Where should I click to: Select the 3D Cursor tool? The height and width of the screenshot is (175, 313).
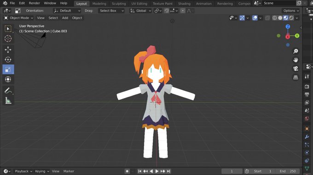point(8,38)
